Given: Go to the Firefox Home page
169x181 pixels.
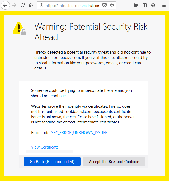Looking at the screenshot, I should pyautogui.click(x=31, y=5).
